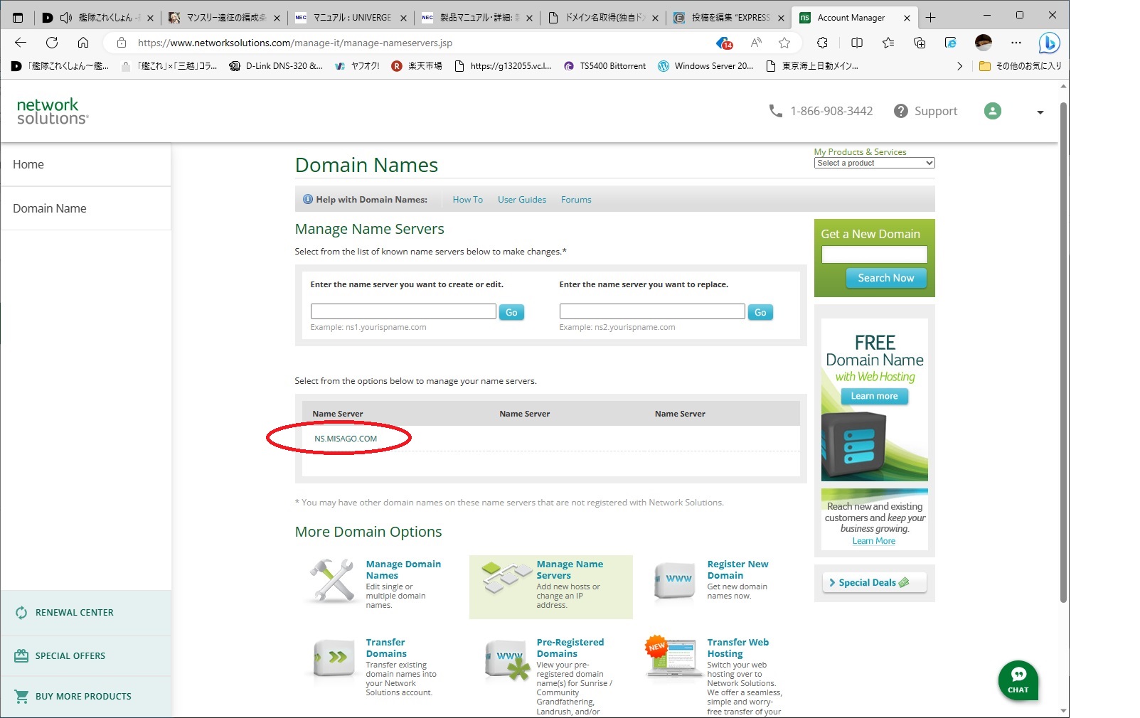Open the browser home page
This screenshot has width=1140, height=718.
[x=83, y=43]
